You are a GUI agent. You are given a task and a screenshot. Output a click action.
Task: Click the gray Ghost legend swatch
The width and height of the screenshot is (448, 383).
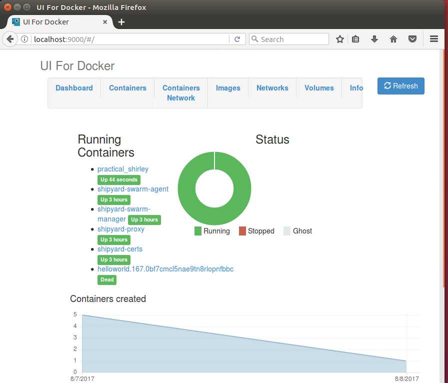287,231
